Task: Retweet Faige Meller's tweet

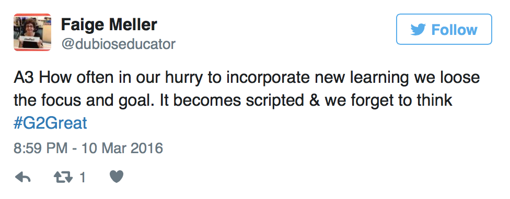Action: point(63,177)
